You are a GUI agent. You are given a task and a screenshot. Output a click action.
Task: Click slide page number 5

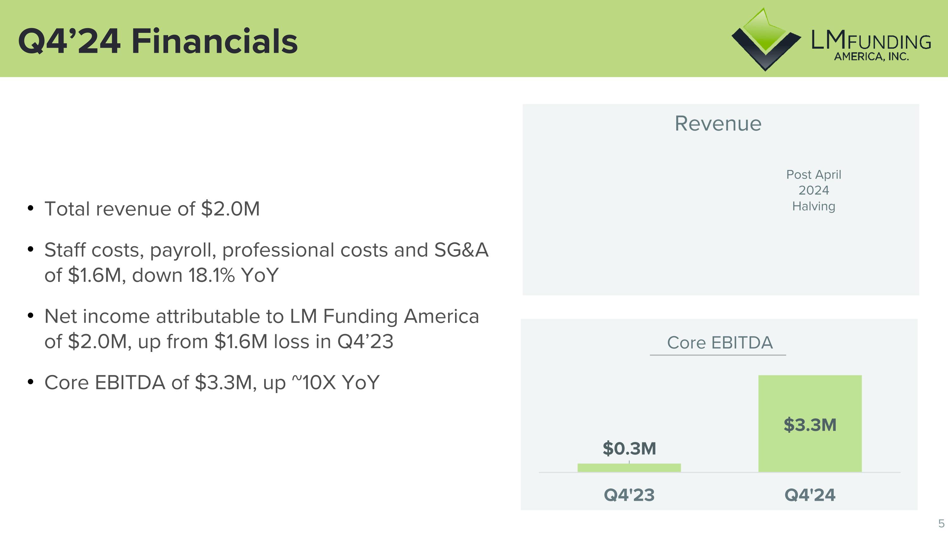pos(941,523)
